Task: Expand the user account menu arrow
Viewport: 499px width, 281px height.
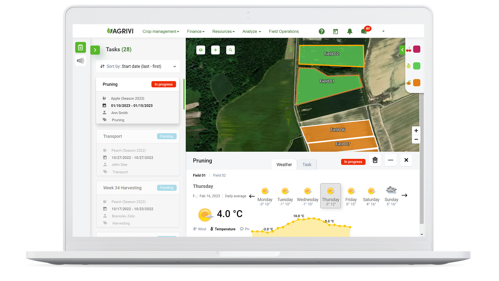Action: point(383,31)
